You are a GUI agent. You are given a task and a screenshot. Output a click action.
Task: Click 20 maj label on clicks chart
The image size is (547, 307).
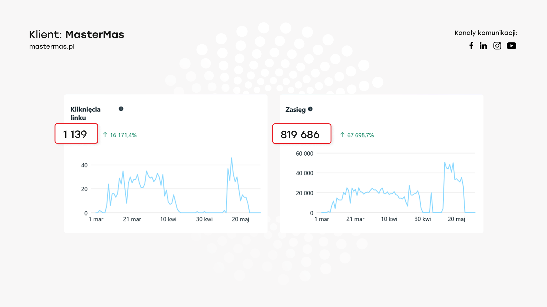point(240,219)
